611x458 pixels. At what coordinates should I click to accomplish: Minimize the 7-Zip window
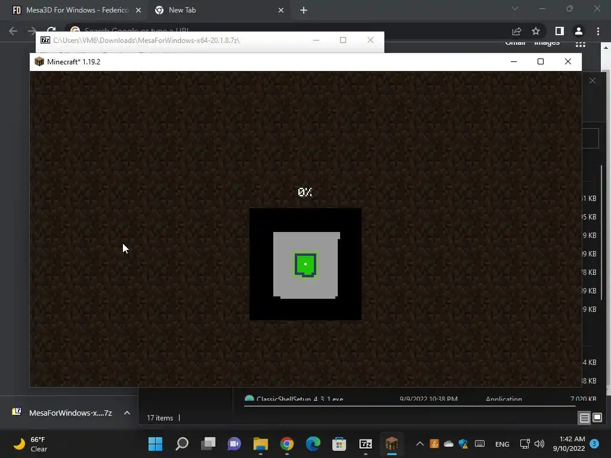click(316, 40)
